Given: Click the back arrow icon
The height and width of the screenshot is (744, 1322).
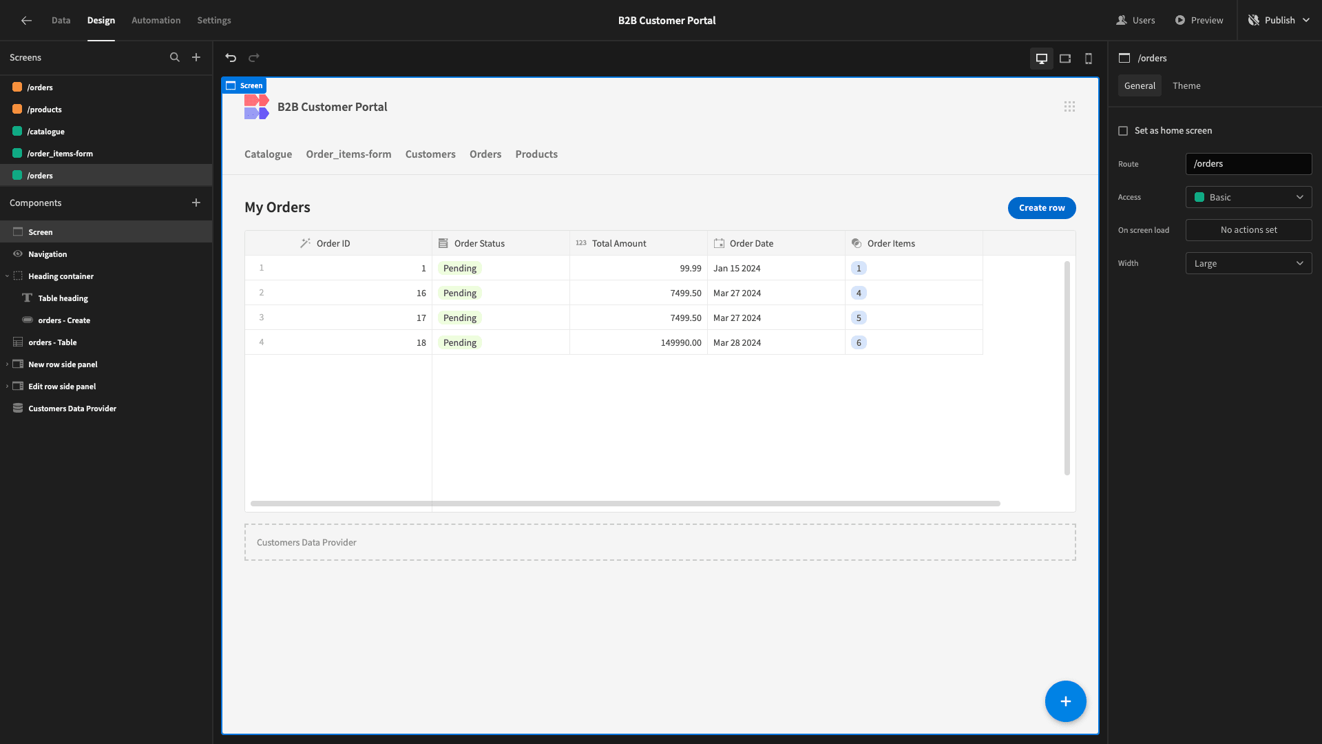Looking at the screenshot, I should point(26,20).
